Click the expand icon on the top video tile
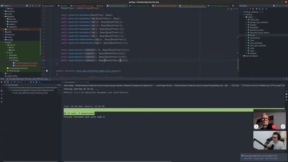288x162 pixels. pos(283,126)
